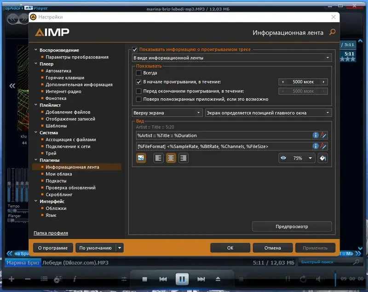Increase the enabled 5000 мсек stepper value
The image size is (368, 292).
324,82
